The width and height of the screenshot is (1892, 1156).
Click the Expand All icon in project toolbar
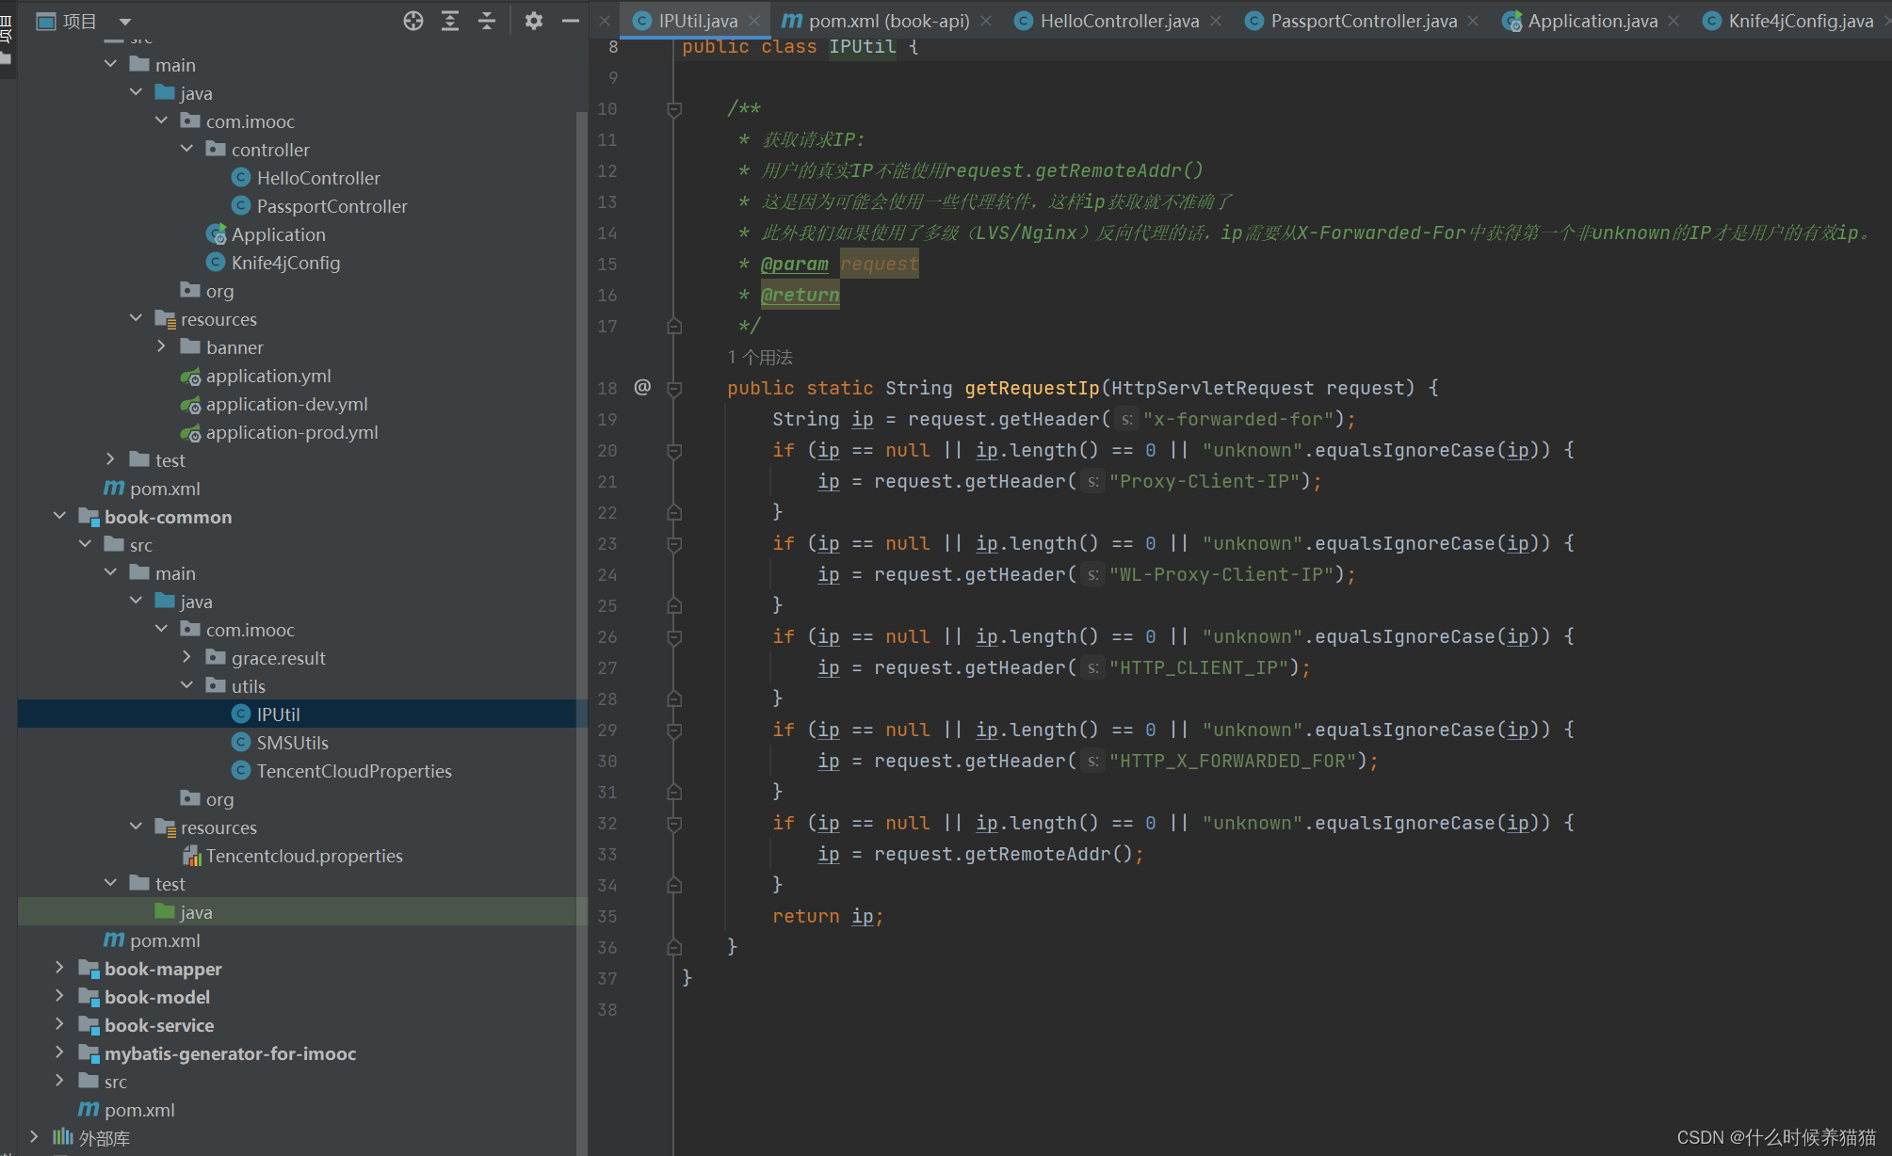pyautogui.click(x=450, y=21)
